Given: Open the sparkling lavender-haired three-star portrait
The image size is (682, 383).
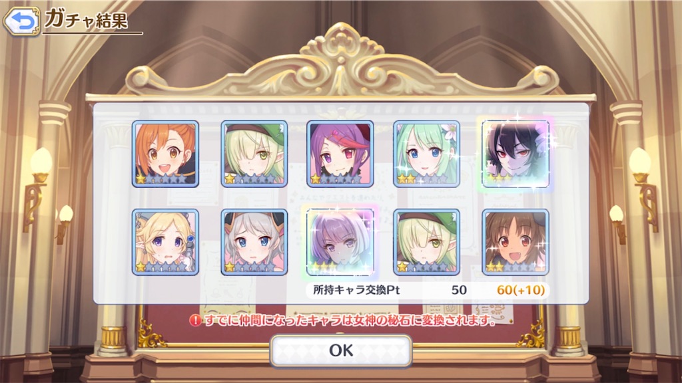Looking at the screenshot, I should click(x=340, y=242).
